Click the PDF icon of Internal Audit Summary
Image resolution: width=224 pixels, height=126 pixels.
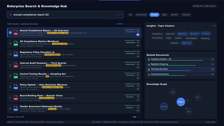[x=16, y=65]
